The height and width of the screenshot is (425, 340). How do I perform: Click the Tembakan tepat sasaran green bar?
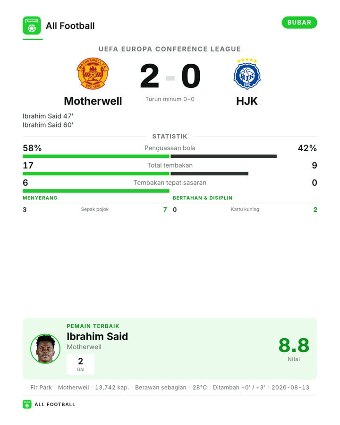pyautogui.click(x=96, y=191)
